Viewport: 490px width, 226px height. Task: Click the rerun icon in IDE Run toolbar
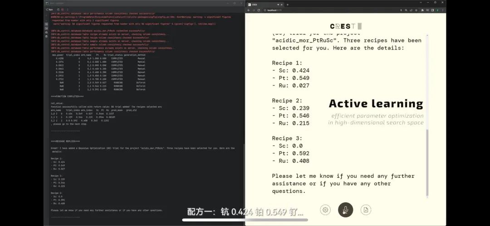(x=58, y=10)
